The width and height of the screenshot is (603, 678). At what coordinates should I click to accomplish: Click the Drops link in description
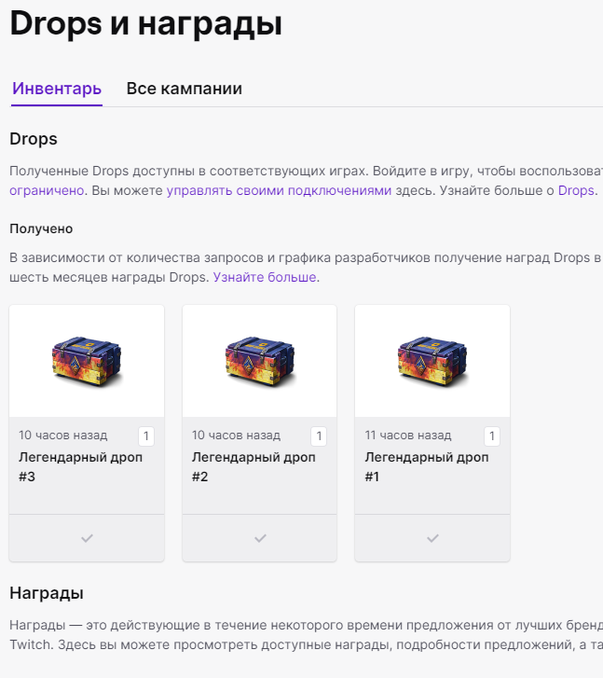pos(576,190)
